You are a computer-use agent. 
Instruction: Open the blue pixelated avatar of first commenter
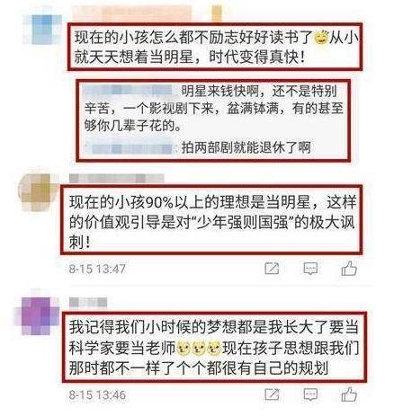43,29
